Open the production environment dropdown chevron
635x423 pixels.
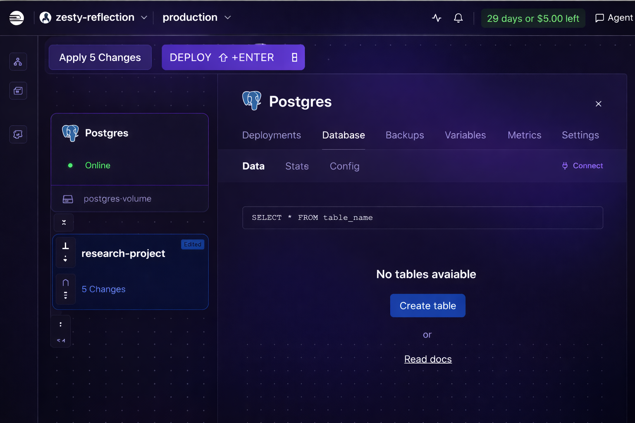click(x=227, y=18)
